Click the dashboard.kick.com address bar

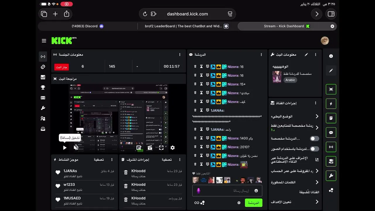(x=187, y=14)
